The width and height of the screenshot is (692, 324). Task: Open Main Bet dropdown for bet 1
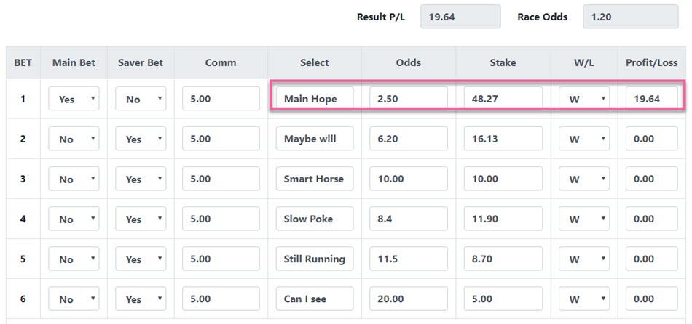[x=74, y=99]
